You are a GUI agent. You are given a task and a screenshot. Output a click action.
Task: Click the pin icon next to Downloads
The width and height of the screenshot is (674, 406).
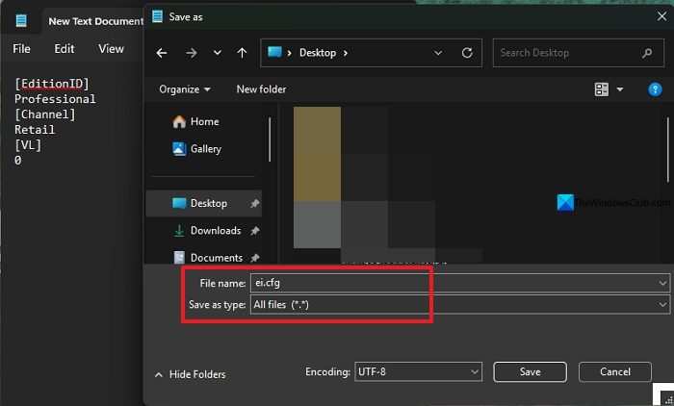click(255, 231)
